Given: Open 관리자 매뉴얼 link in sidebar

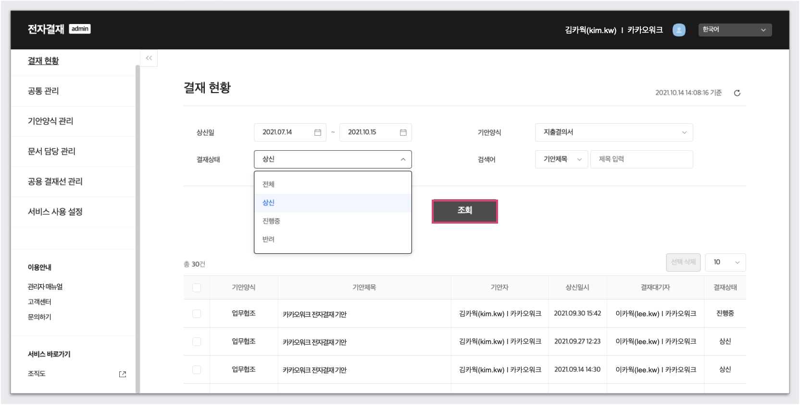Looking at the screenshot, I should tap(45, 287).
